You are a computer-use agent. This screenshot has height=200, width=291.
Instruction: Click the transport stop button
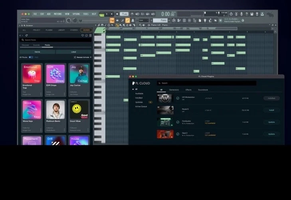(111, 14)
